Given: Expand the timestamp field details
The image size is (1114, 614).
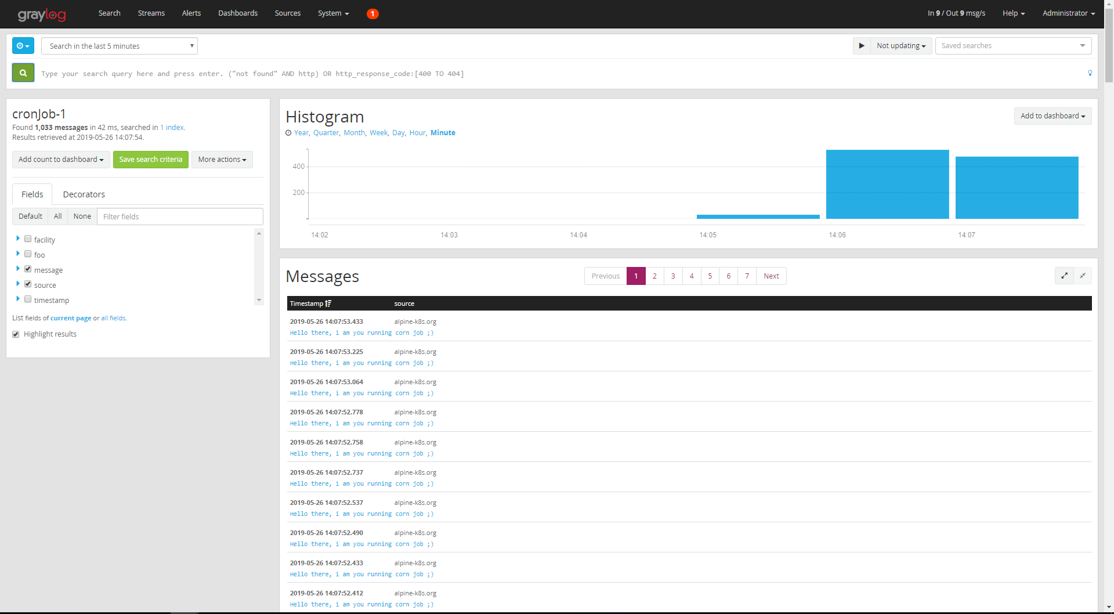Looking at the screenshot, I should pos(18,298).
